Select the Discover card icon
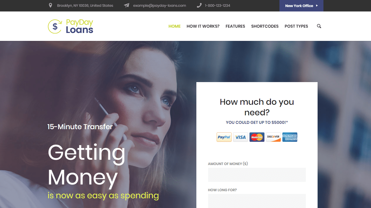Screen dimensions: 371x208 pos(273,137)
